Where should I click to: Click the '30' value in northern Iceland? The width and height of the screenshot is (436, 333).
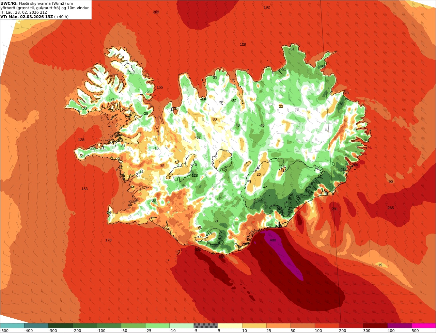214,119
